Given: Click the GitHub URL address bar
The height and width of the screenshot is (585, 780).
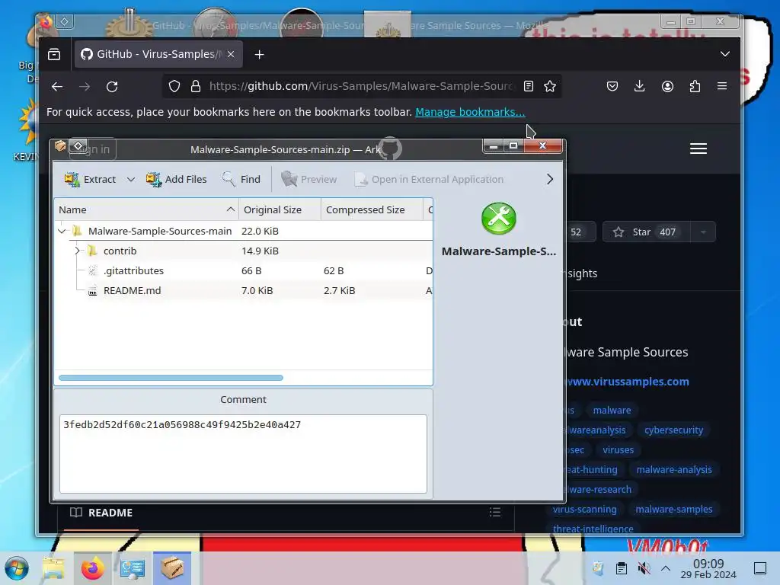Looking at the screenshot, I should coord(360,86).
